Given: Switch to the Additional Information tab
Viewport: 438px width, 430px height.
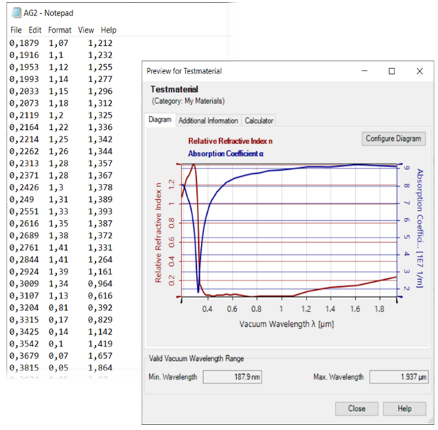Looking at the screenshot, I should click(x=208, y=121).
